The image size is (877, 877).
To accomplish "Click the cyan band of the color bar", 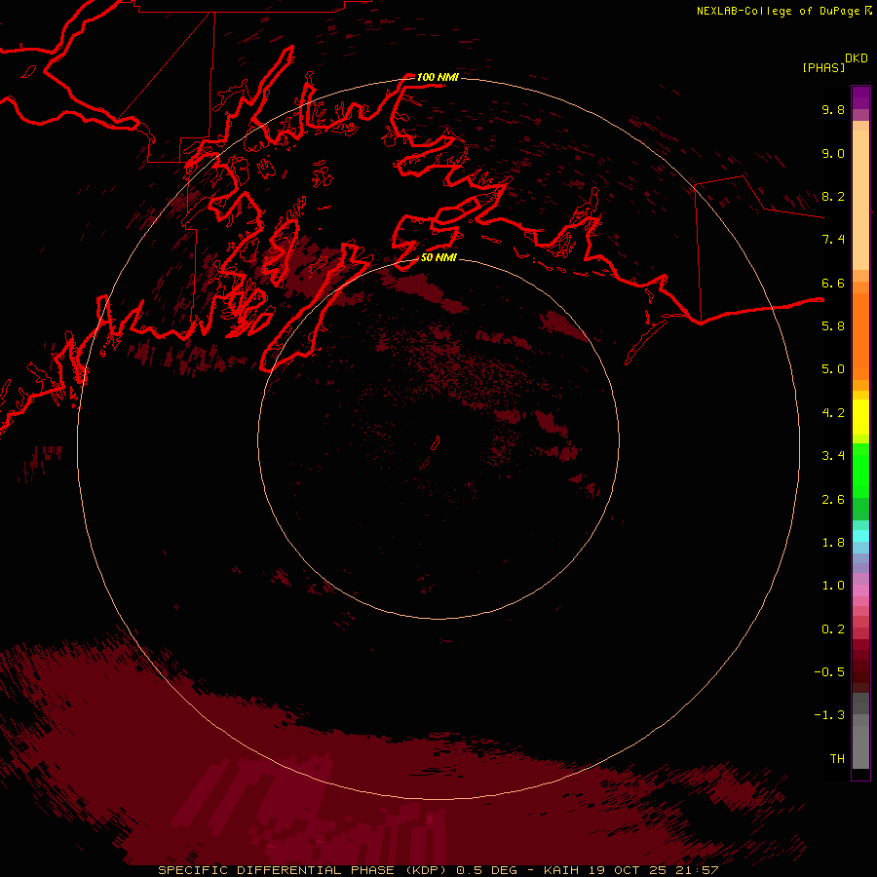I will pyautogui.click(x=860, y=536).
